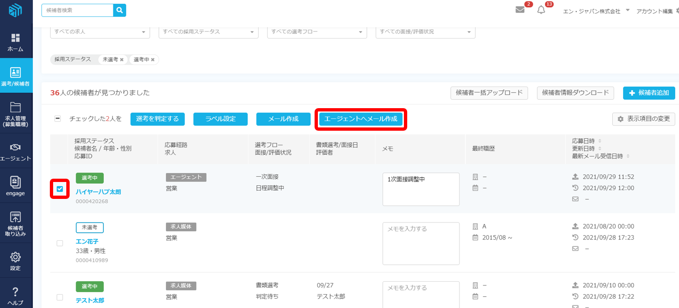Open the すべての面接/評価状況 dropdown
This screenshot has width=679, height=308.
pyautogui.click(x=425, y=32)
